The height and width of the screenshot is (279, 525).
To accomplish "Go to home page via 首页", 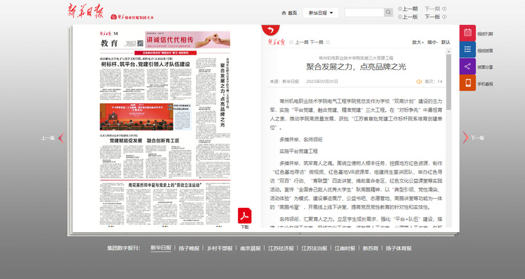I will pyautogui.click(x=289, y=13).
